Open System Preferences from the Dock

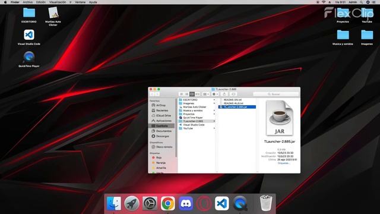(150, 203)
